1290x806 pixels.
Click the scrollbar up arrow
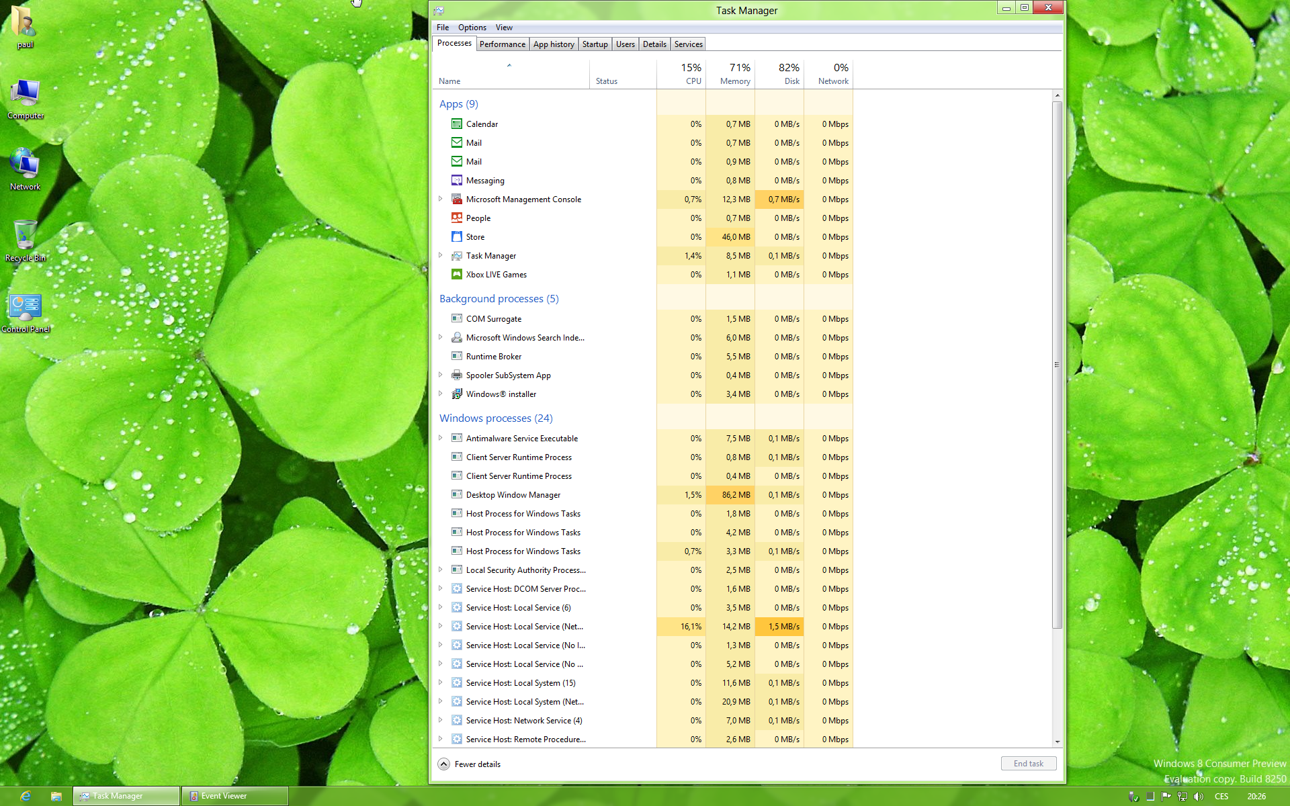1057,95
